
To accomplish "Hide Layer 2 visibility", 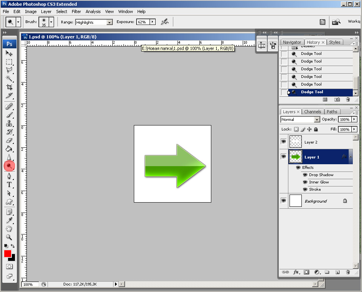I will pos(283,141).
